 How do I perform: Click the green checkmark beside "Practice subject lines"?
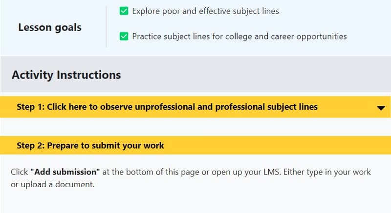(124, 36)
